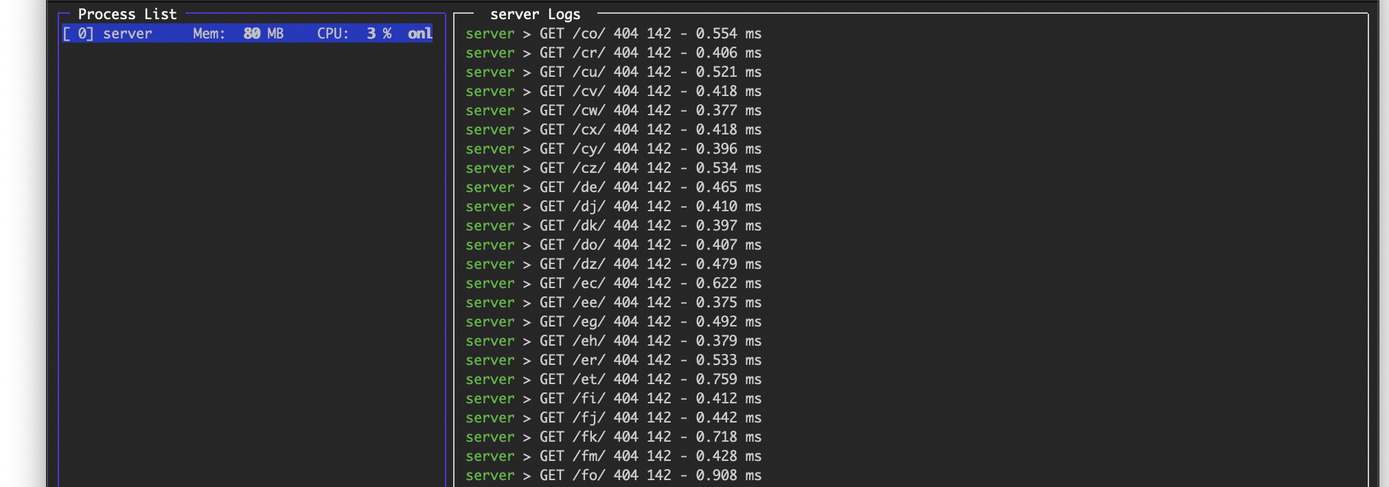Click the GET /et/ 0.759 ms entry
1389x487 pixels.
click(x=613, y=379)
